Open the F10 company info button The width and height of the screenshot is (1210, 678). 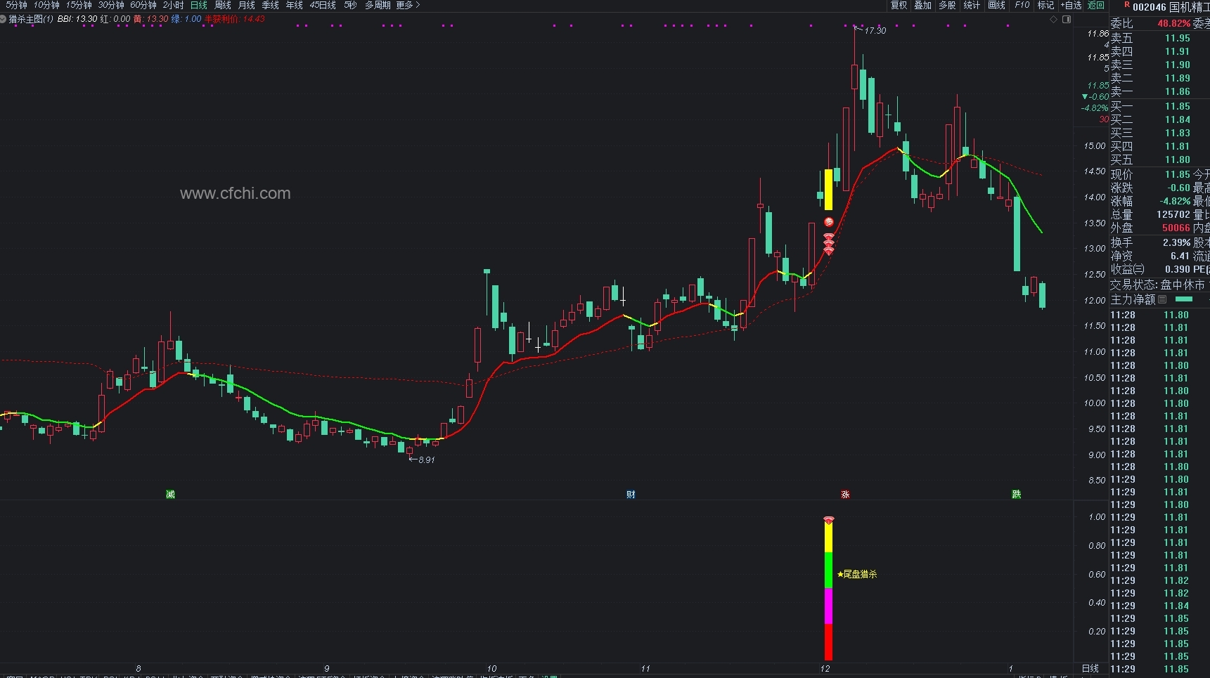coord(1022,5)
